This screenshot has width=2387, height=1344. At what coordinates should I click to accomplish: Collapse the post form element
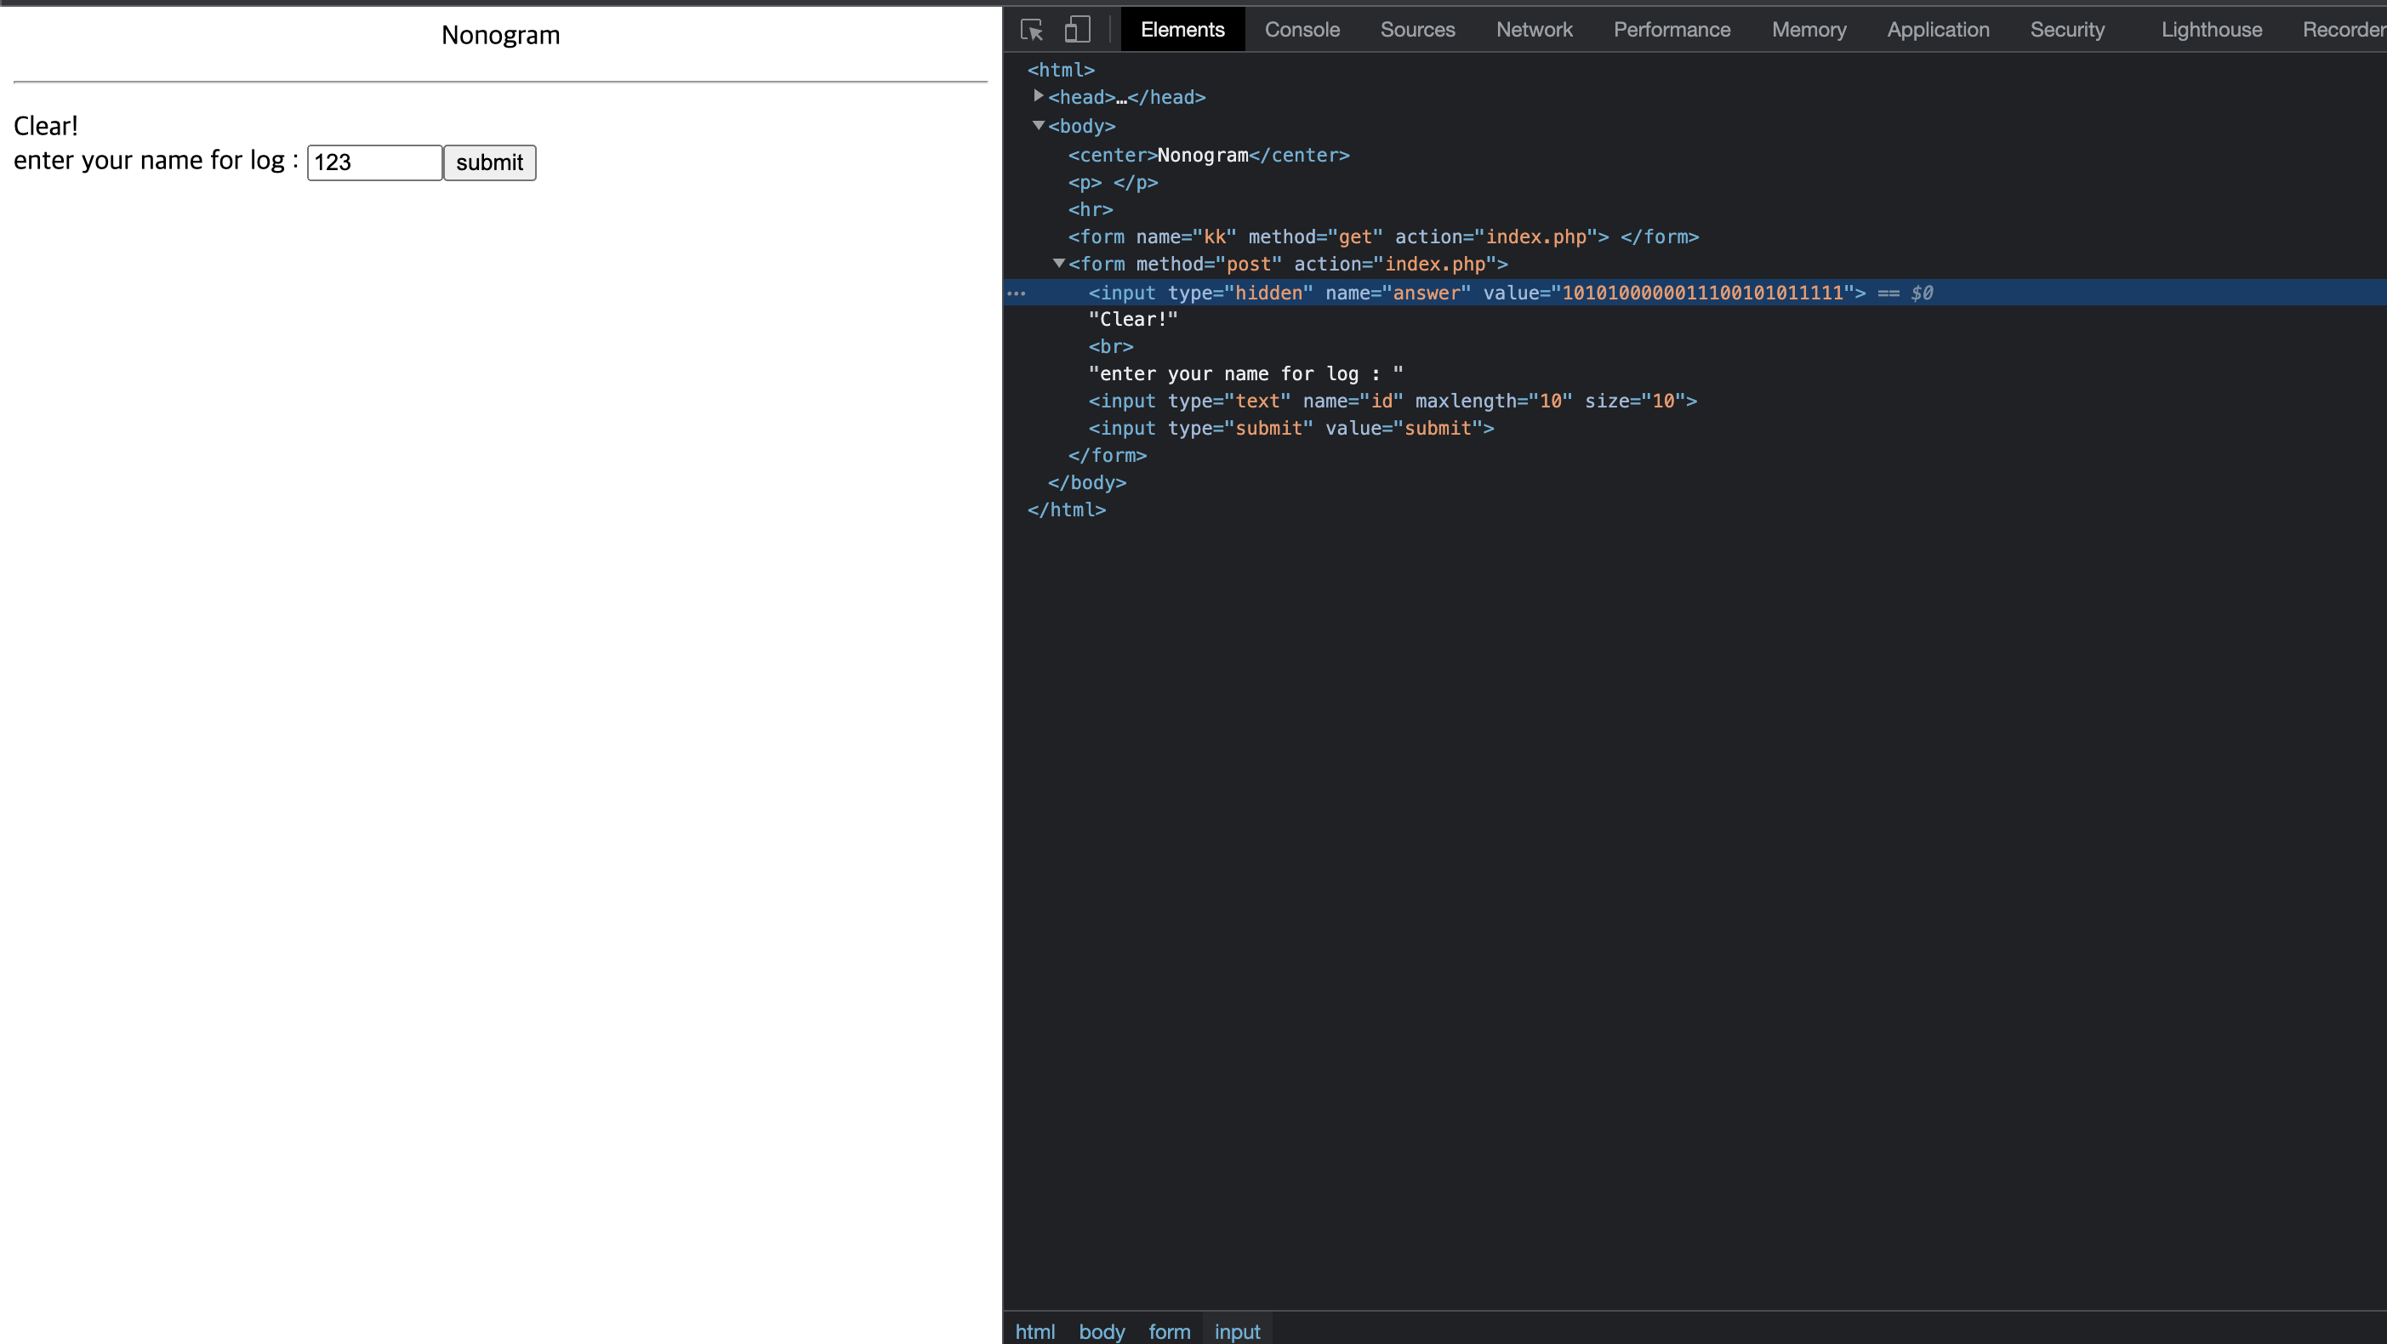(x=1059, y=263)
